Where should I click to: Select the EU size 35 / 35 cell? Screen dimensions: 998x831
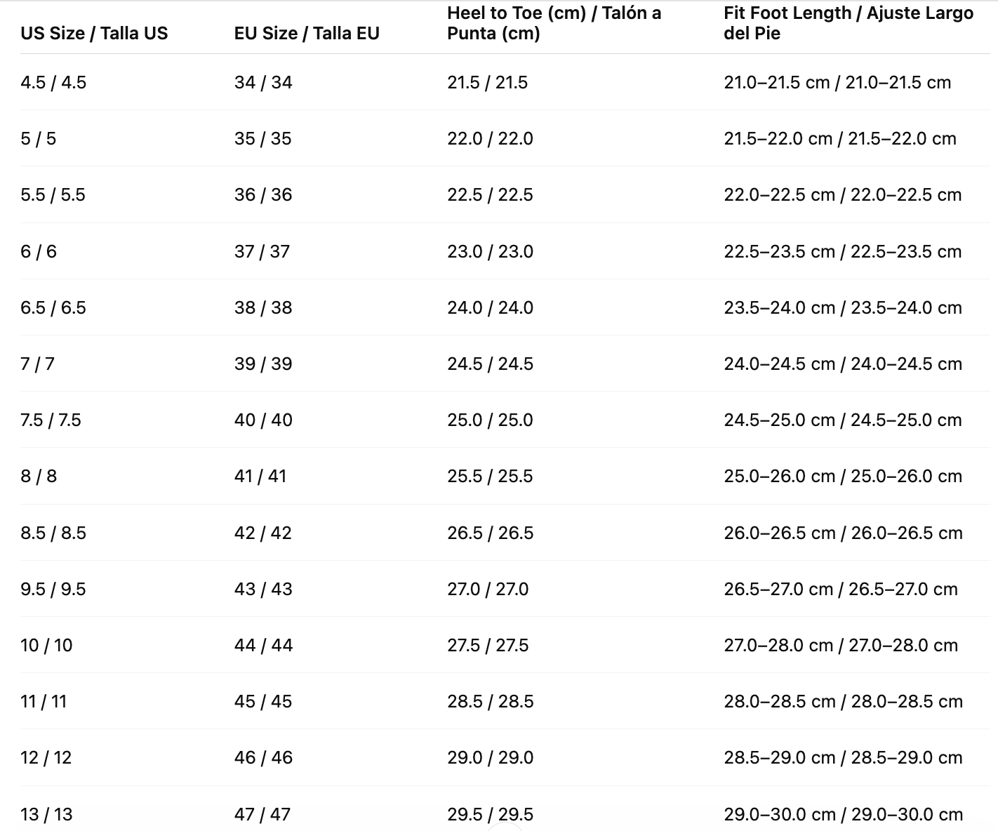262,138
